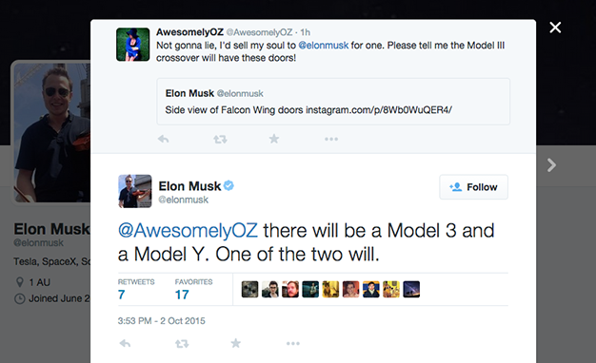Favorite AwesomelyOZ's tweet with star icon

pyautogui.click(x=274, y=139)
